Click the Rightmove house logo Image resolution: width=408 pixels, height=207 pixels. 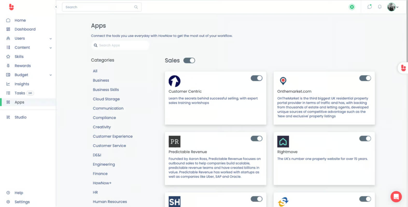coord(283,142)
